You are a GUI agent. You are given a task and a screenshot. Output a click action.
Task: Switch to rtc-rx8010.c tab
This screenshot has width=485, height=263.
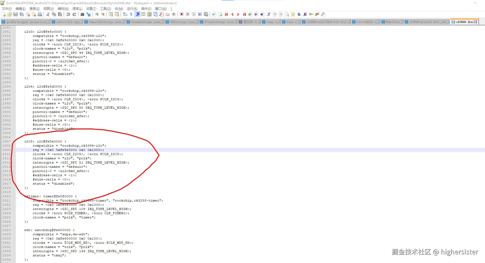[x=366, y=22]
